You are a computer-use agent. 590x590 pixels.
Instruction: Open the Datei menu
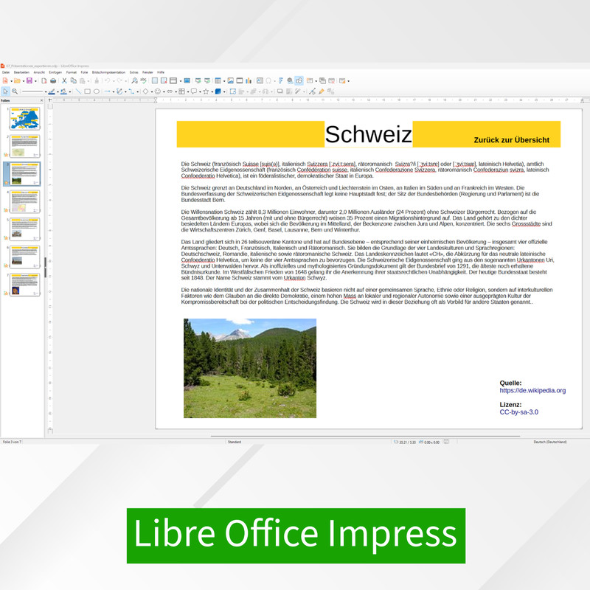[x=6, y=72]
